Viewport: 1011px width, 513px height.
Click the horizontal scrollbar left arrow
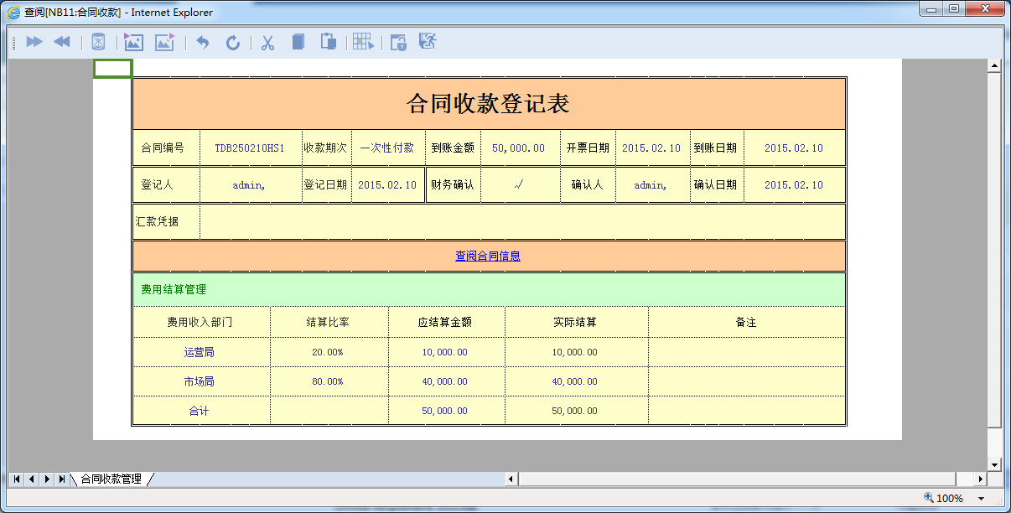tap(511, 479)
